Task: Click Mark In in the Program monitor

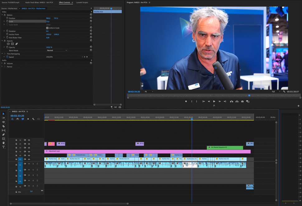Action: coord(192,101)
